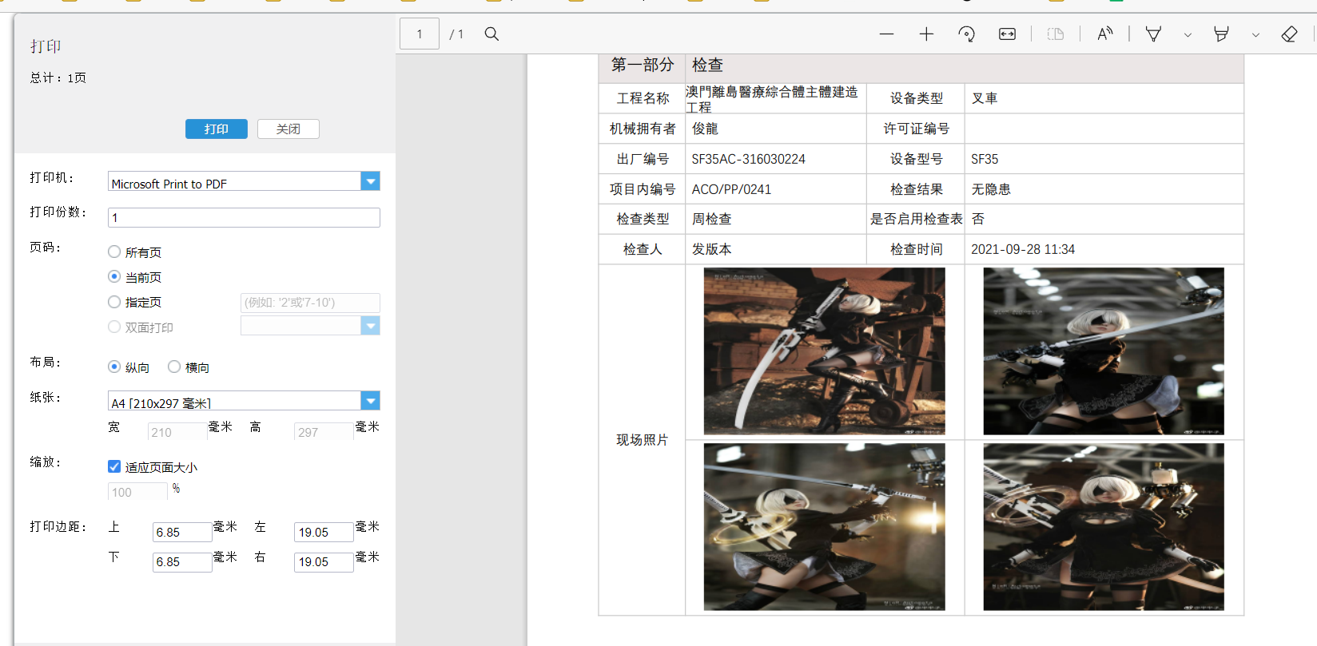Open the printer dropdown Microsoft Print to PDF
1317x646 pixels.
[244, 181]
